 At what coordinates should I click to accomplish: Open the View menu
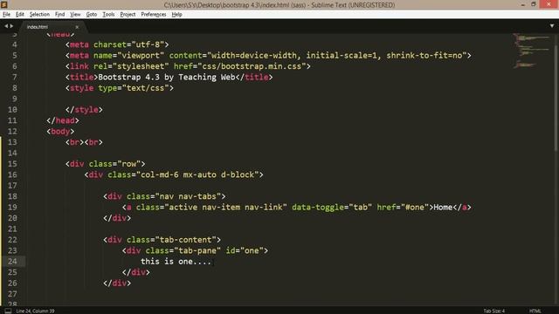coord(75,14)
